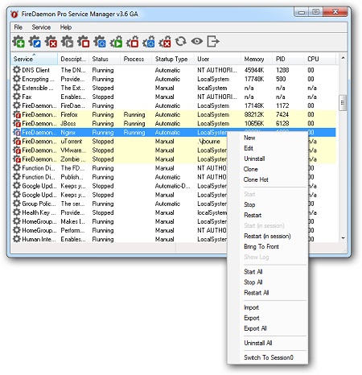Click the New service toolbar icon with green plus
This screenshot has height=375, width=362.
coord(19,42)
